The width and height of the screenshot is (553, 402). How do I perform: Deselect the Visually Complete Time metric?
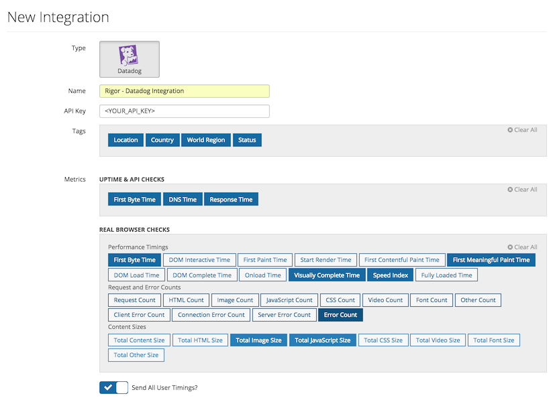(327, 275)
